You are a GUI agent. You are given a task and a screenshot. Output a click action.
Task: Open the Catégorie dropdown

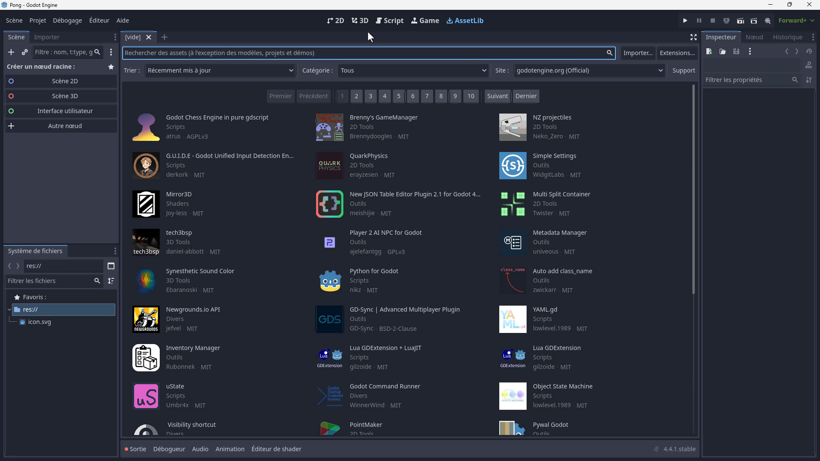pyautogui.click(x=413, y=70)
